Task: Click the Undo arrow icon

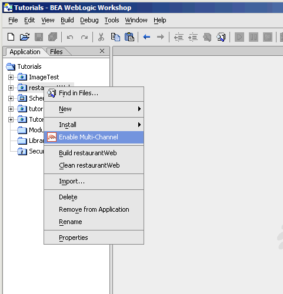Action: [x=70, y=37]
